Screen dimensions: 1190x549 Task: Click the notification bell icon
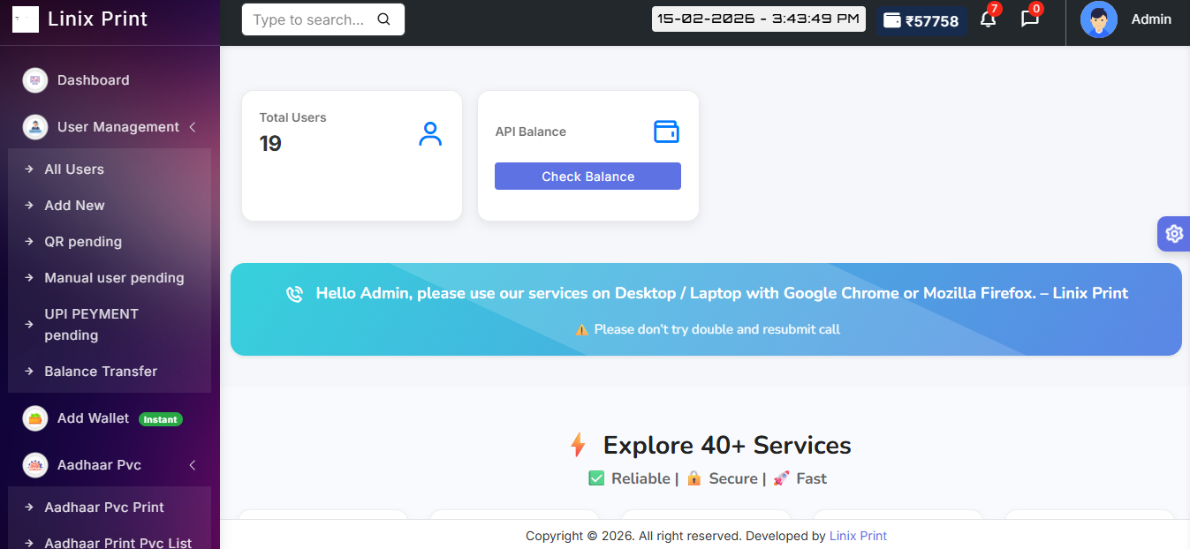click(988, 19)
